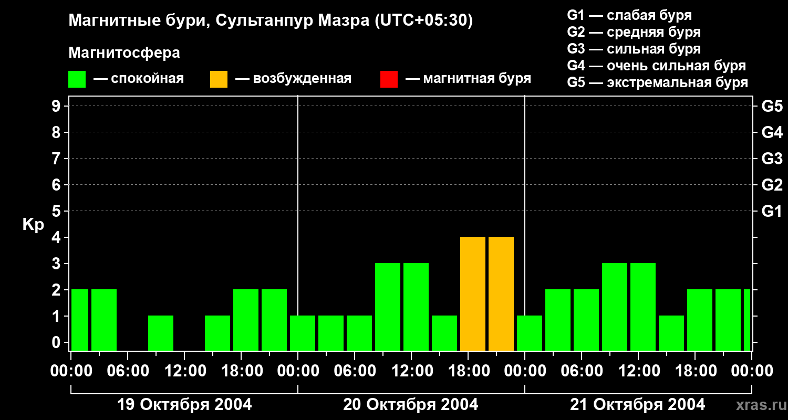Click the Kp 3 bar at 12:00 on 20 October
The height and width of the screenshot is (420, 788).
coord(416,307)
